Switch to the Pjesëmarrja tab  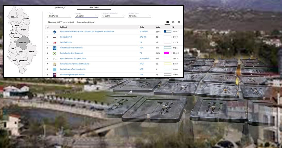(60, 7)
